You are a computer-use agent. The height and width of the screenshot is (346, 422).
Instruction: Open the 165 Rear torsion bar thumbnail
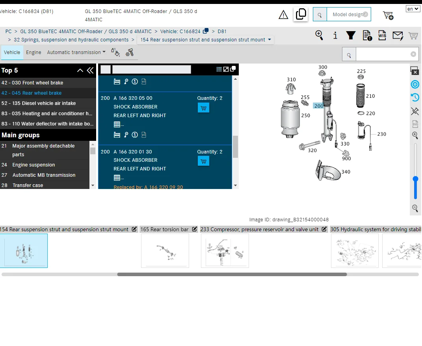[x=165, y=251]
